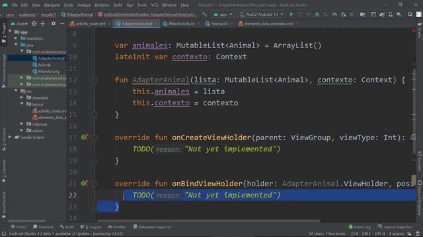Screen dimensions: 423x237
Task: Open the Terminal tool window button
Action: [43, 227]
